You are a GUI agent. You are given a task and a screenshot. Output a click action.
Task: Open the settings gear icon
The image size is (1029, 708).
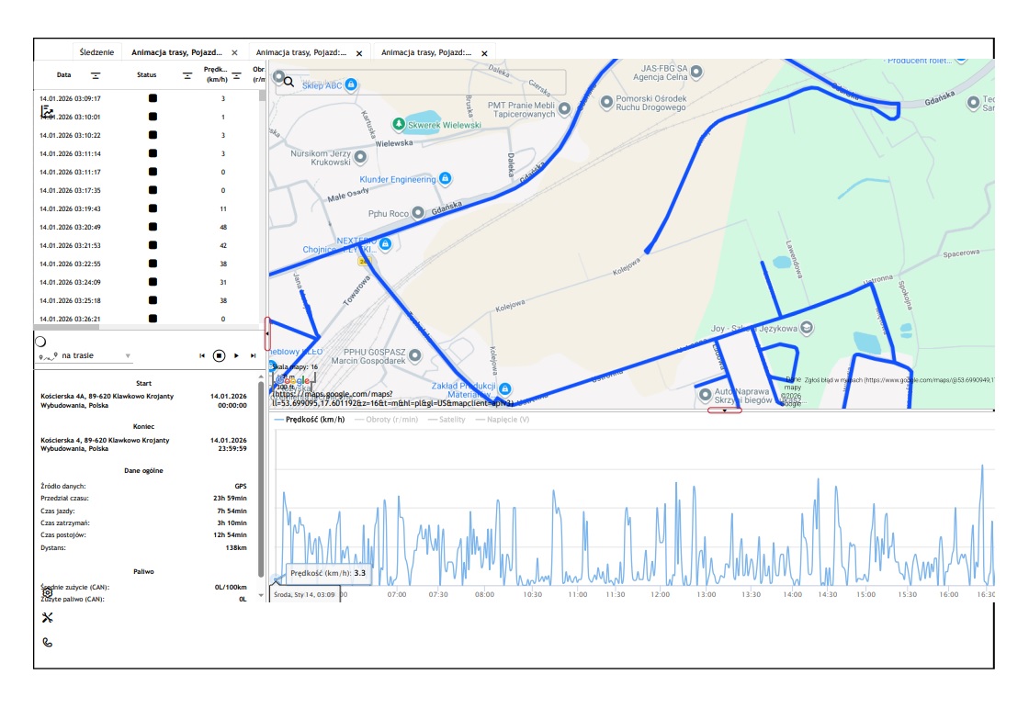pyautogui.click(x=48, y=592)
